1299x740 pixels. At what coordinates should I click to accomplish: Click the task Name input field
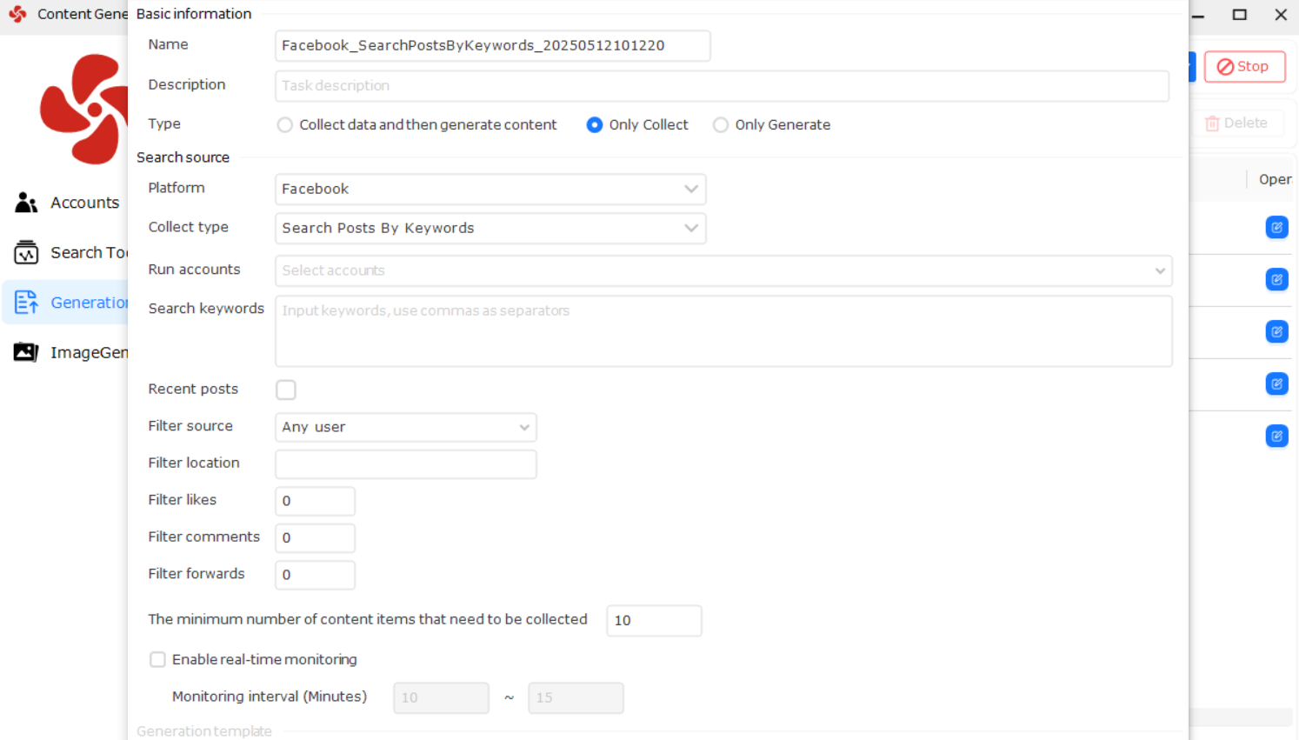coord(493,46)
